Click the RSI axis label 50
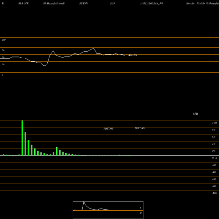The image size is (219, 219). click(3, 57)
